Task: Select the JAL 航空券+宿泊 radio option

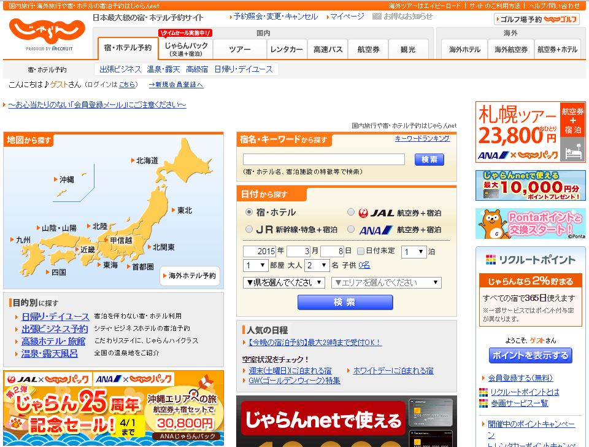Action: coord(351,212)
